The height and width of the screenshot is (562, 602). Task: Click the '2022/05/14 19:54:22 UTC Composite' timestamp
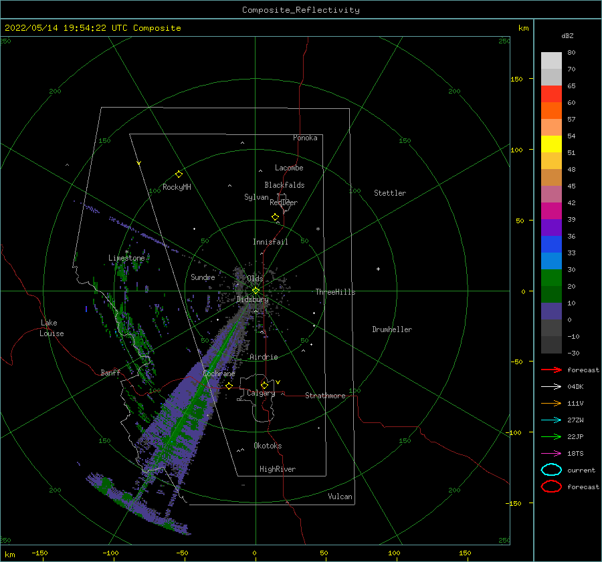[x=92, y=28]
